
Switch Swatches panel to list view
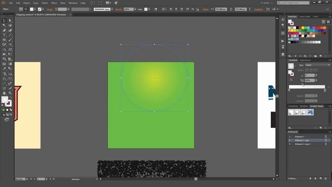(x=323, y=22)
